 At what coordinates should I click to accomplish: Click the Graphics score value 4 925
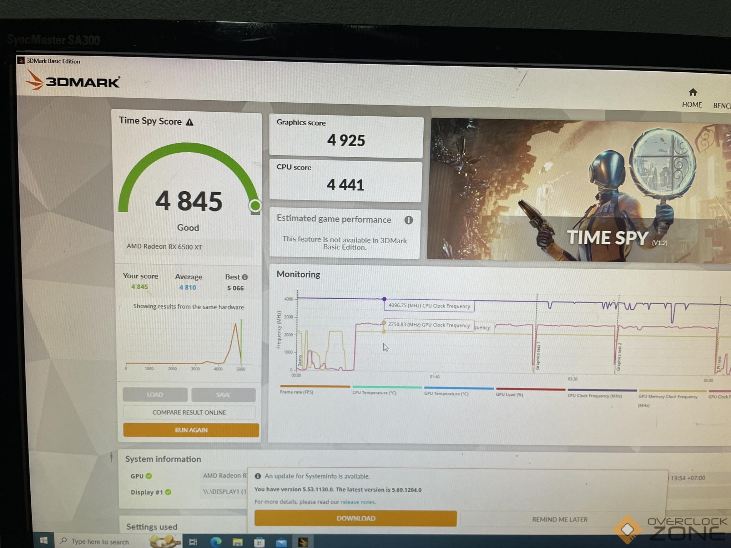(x=346, y=140)
